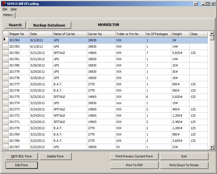Click Backup Database button
The image size is (217, 174).
tap(49, 25)
